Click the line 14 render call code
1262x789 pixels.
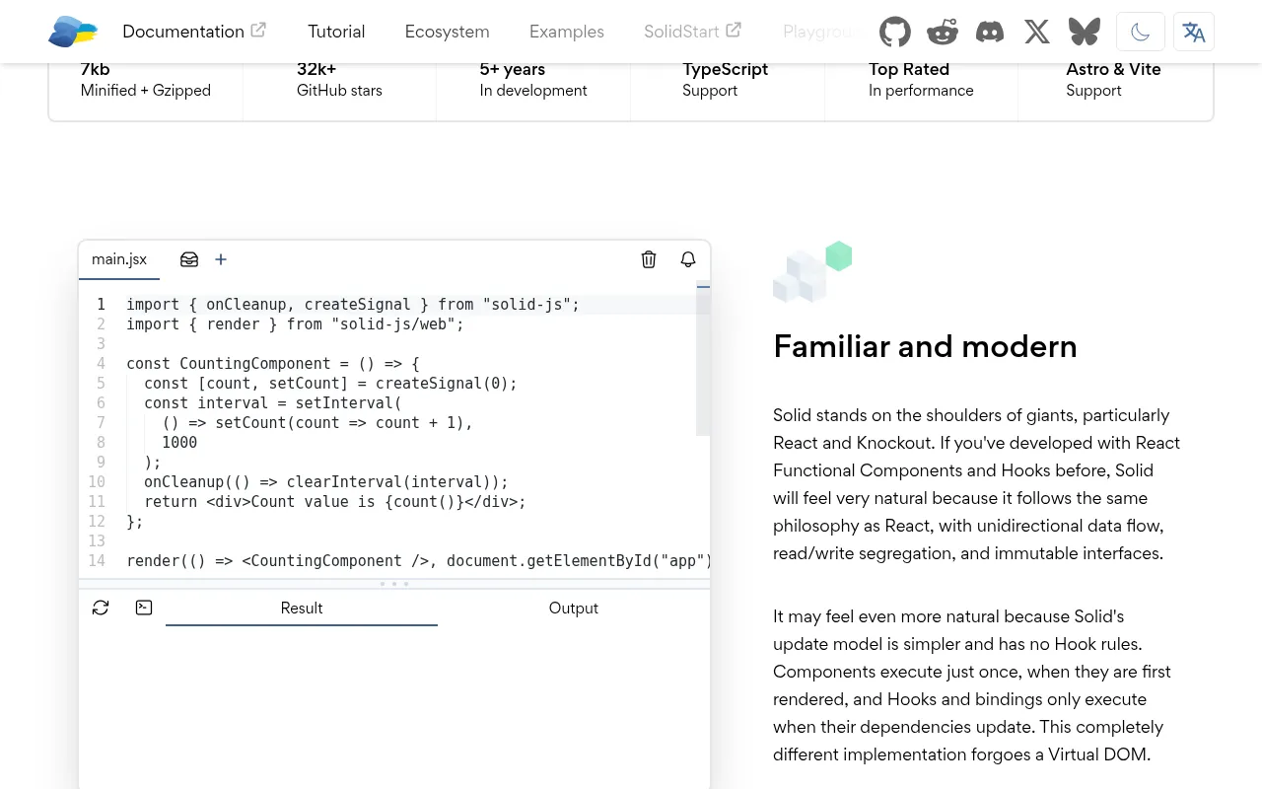419,561
